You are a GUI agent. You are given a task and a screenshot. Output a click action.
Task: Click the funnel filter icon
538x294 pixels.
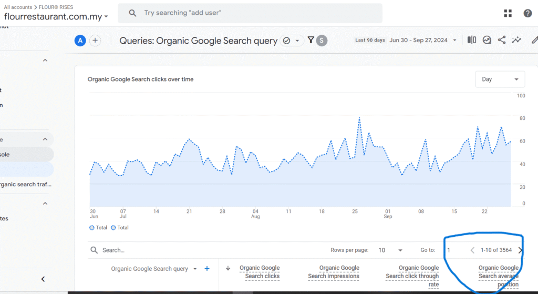(x=311, y=40)
